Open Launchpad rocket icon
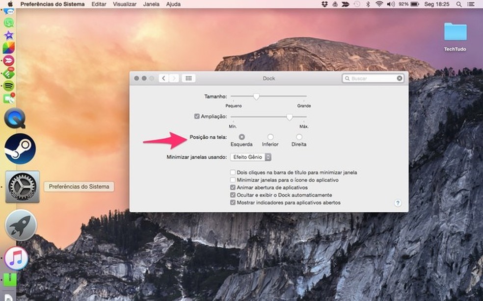This screenshot has height=301, width=483. coord(21,226)
